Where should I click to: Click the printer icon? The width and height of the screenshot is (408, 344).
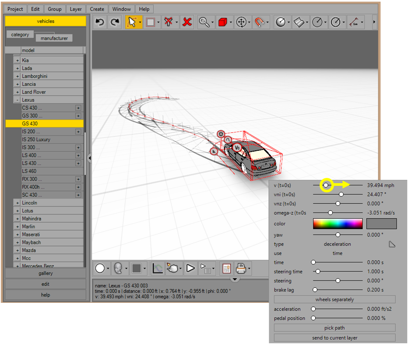(x=241, y=268)
